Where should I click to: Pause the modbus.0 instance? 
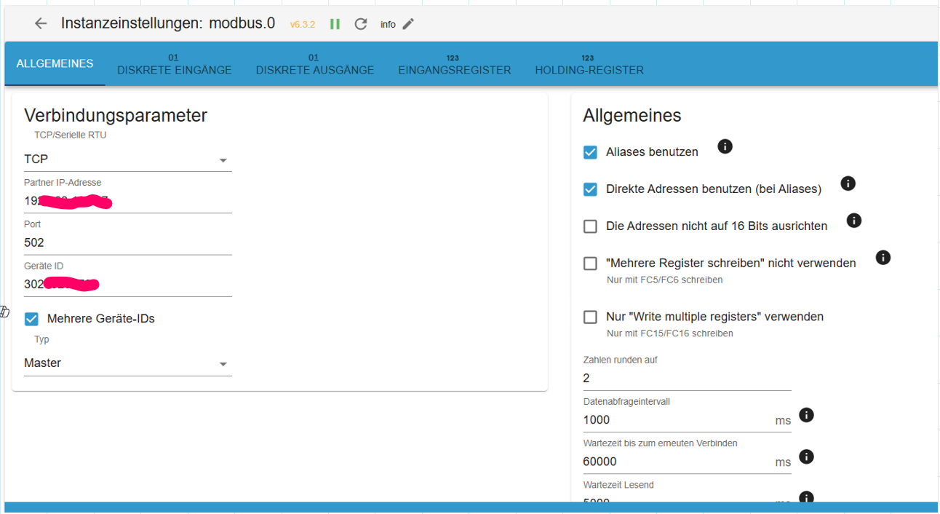pos(335,24)
